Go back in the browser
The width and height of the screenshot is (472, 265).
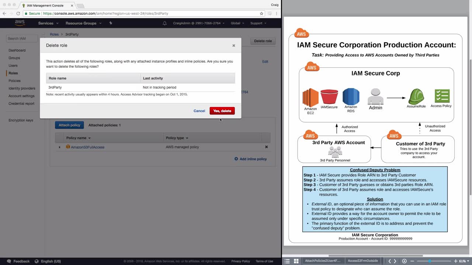[4, 14]
